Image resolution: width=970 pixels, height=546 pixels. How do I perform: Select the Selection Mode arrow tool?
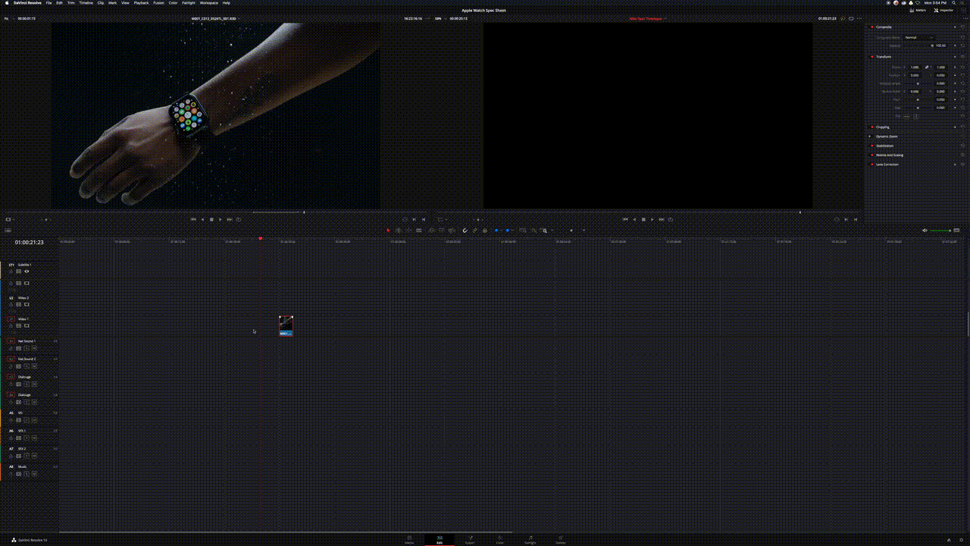389,230
